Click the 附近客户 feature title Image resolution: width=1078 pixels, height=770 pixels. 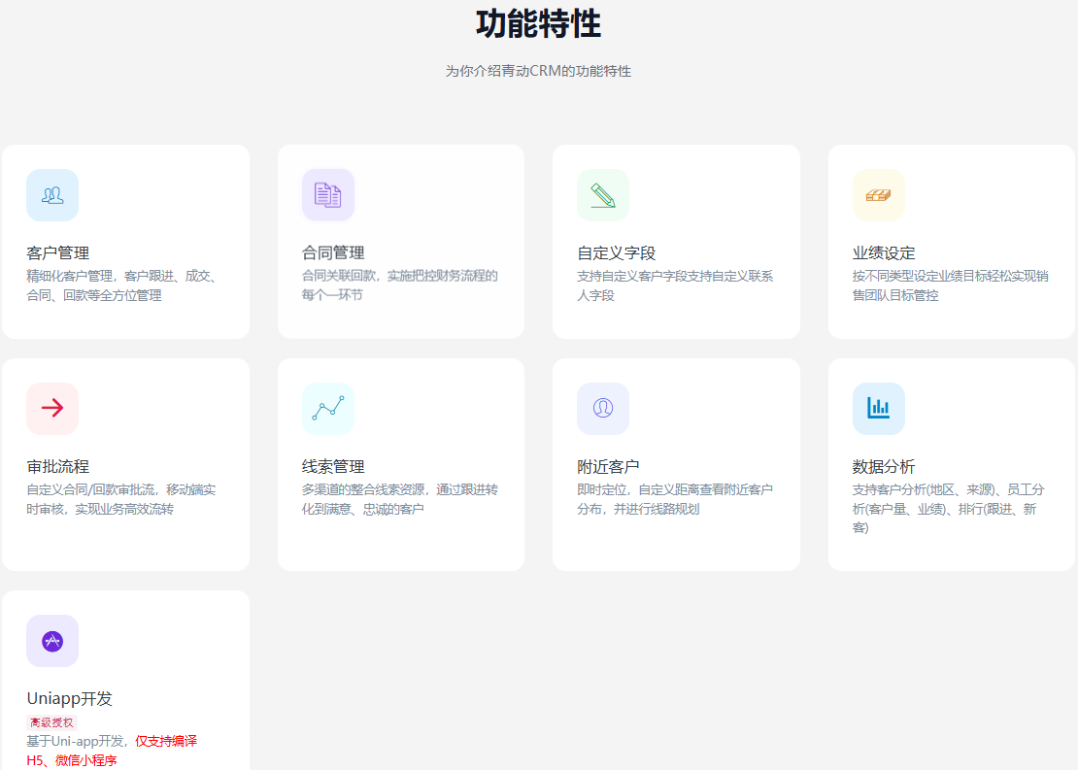pos(608,467)
